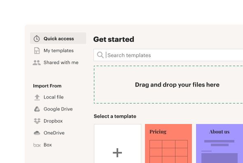Click the Drag and drop files area
The height and width of the screenshot is (163, 243).
click(168, 85)
